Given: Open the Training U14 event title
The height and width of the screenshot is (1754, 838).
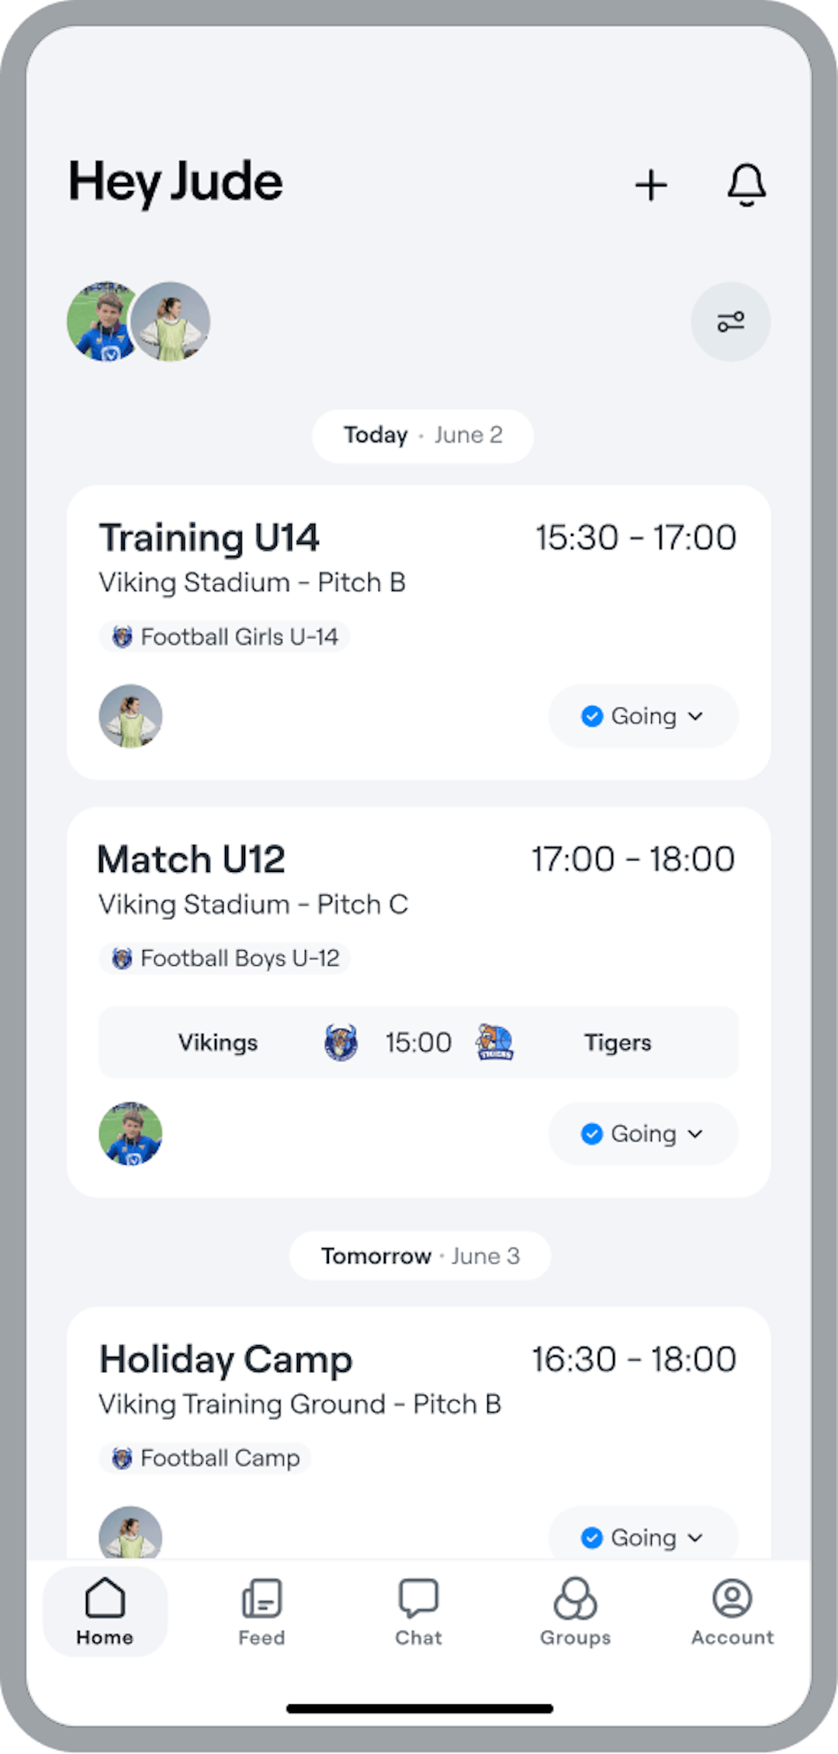Looking at the screenshot, I should tap(209, 538).
